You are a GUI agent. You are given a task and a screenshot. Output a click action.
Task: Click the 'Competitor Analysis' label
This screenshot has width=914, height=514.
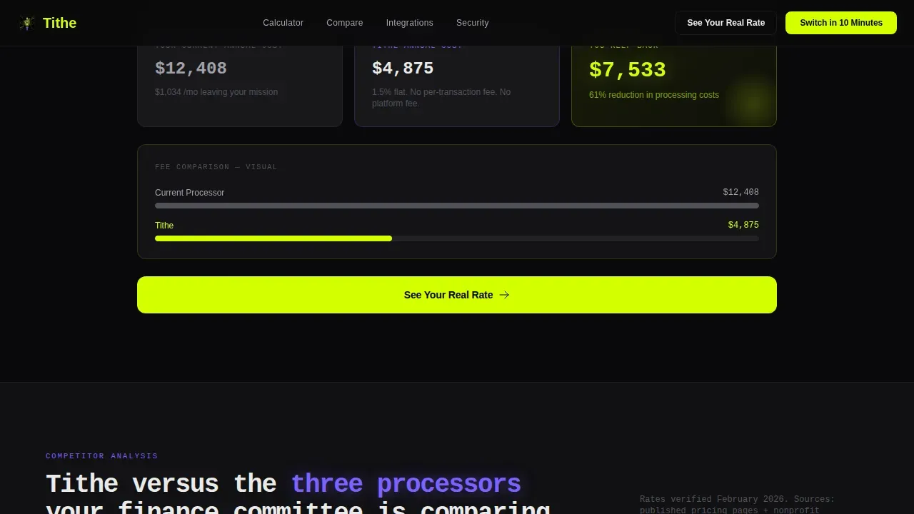coord(102,456)
